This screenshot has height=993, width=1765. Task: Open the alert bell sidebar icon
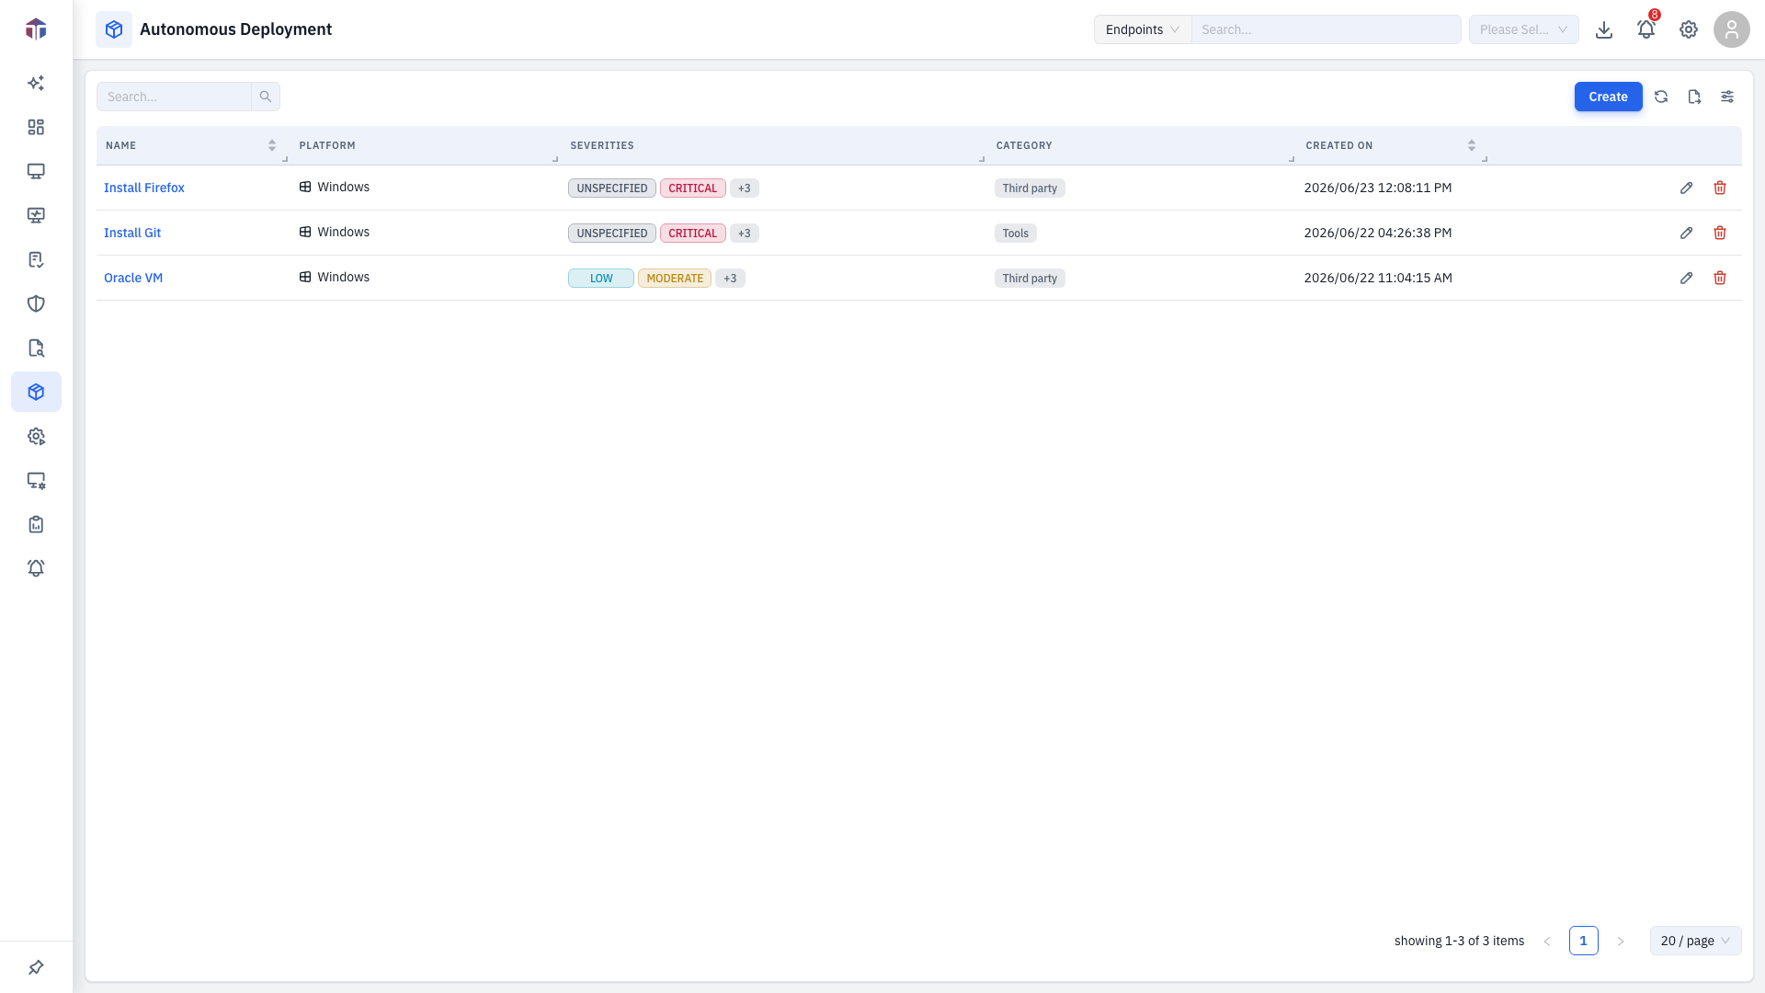36,568
